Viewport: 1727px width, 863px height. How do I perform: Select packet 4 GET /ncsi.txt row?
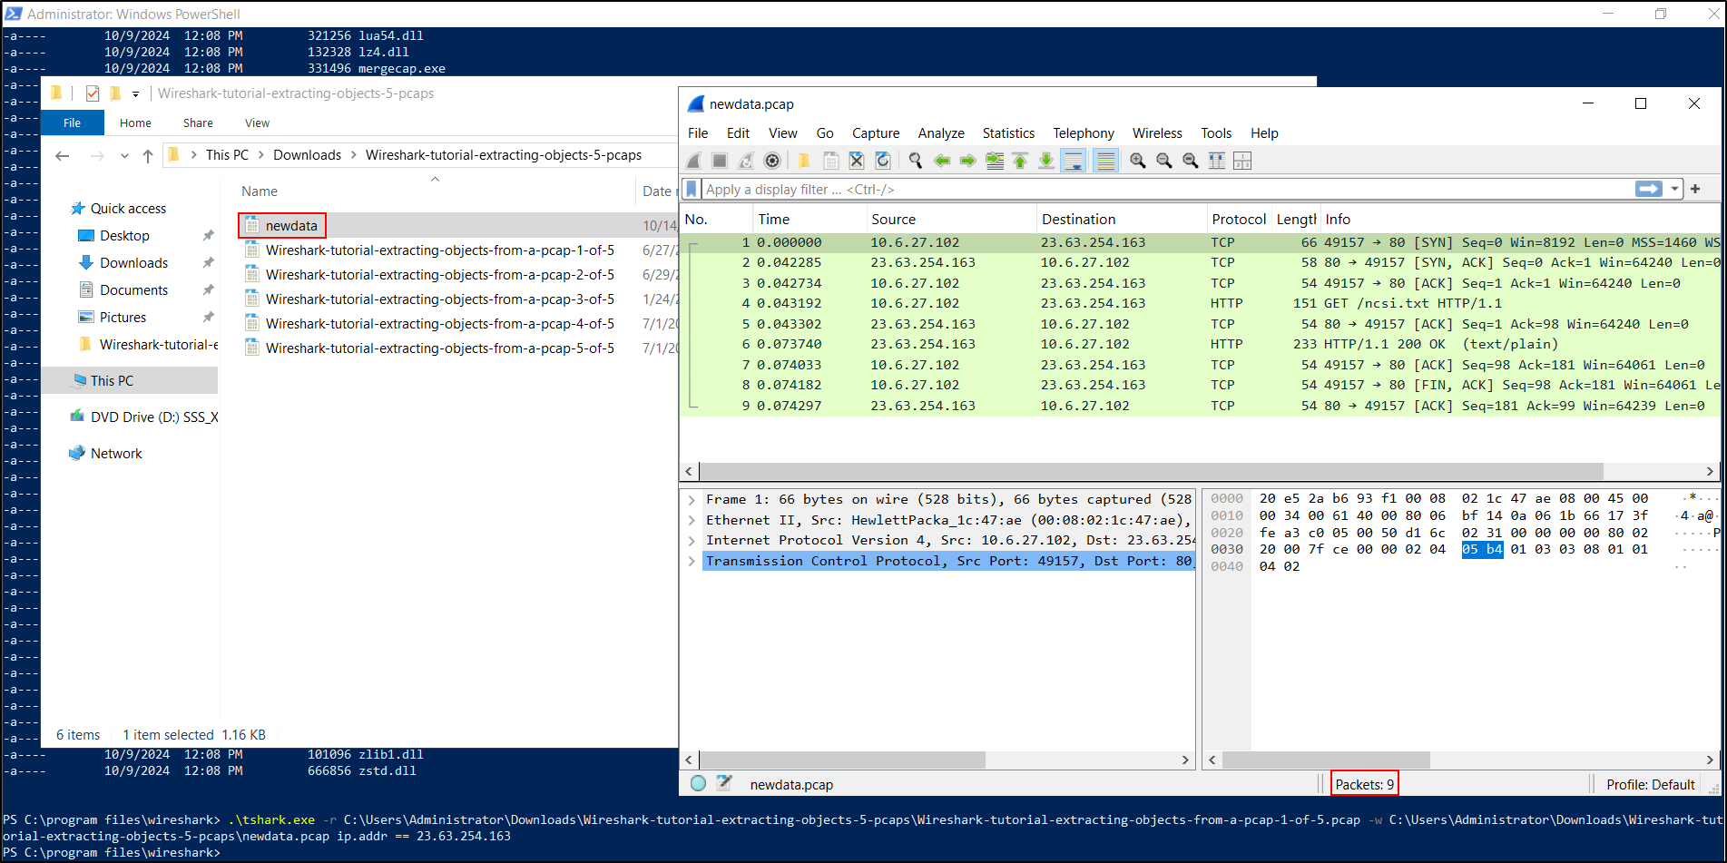coord(1200,303)
